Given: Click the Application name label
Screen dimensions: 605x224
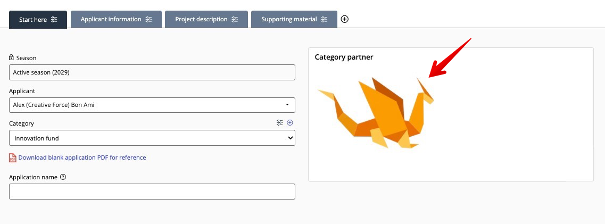Looking at the screenshot, I should 33,177.
